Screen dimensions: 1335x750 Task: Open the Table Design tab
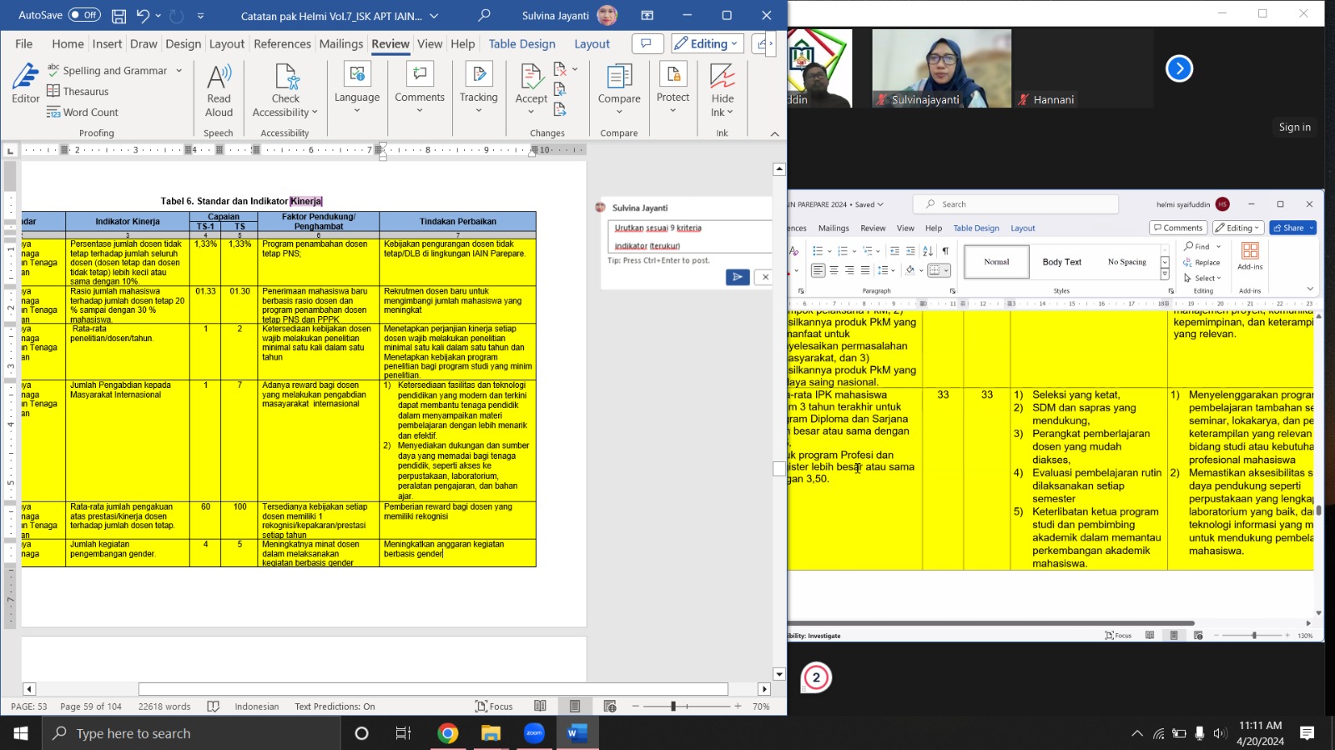click(x=521, y=44)
